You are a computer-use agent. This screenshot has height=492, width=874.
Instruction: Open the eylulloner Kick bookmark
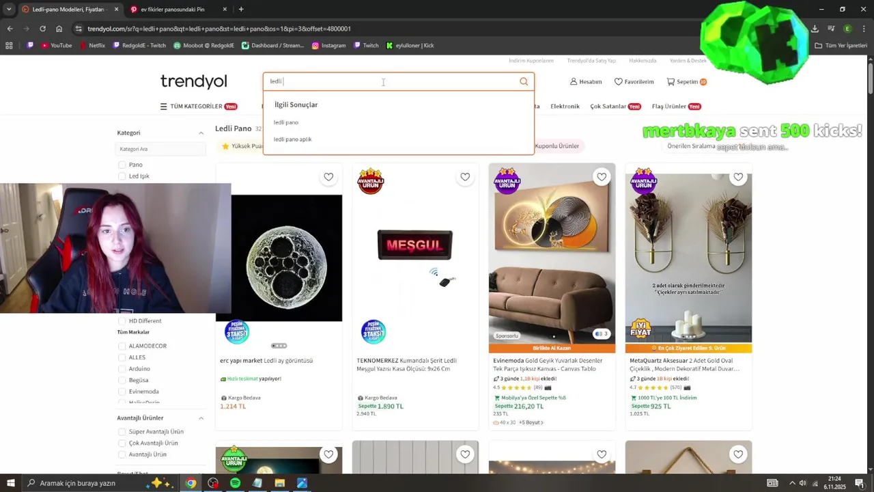(410, 46)
